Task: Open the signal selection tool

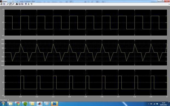Action: (31, 4)
